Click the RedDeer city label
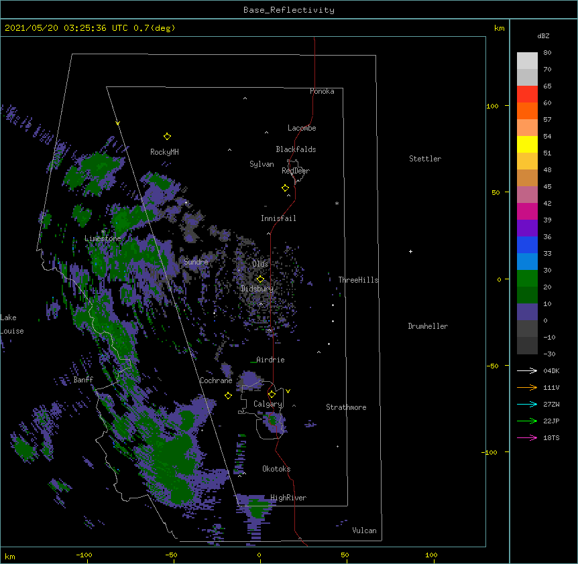 click(296, 171)
